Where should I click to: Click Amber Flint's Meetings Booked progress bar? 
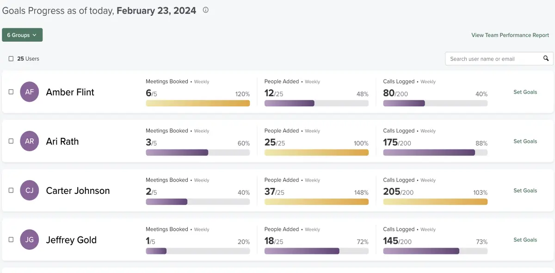click(197, 103)
